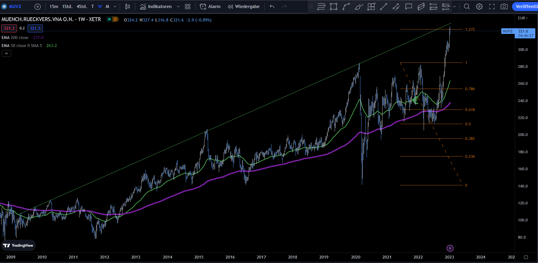Open the EUR currency dropdown
538x263 pixels.
pos(522,18)
